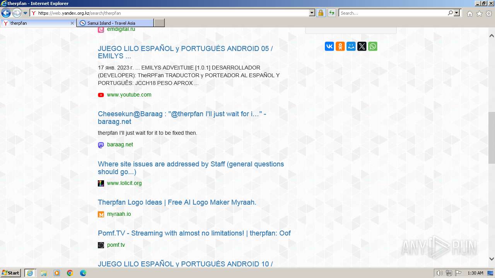The width and height of the screenshot is (495, 278).
Task: Share page via X icon
Action: (362, 46)
